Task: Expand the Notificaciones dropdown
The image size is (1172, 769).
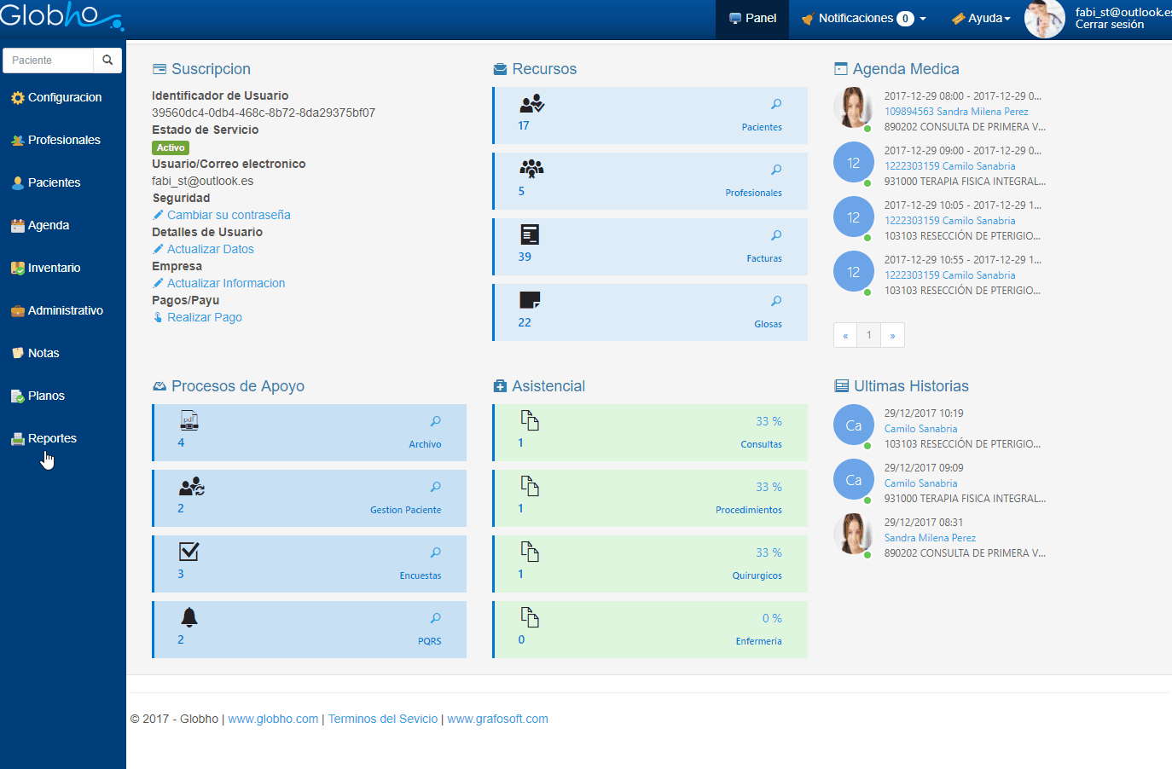Action: 863,18
